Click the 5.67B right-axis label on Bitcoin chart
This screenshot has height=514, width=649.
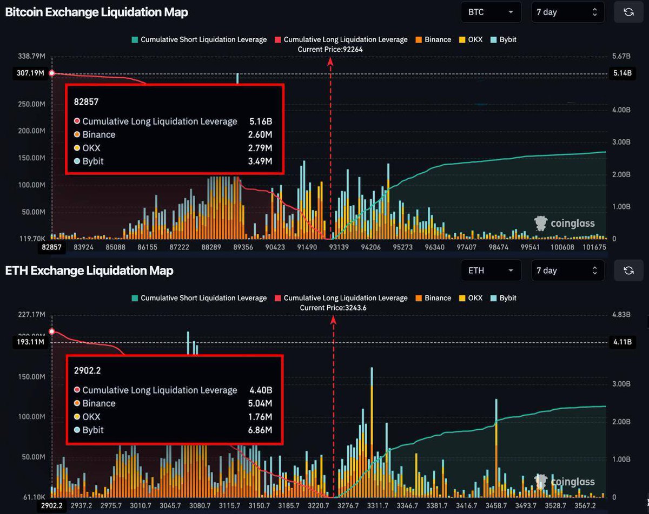tap(622, 56)
